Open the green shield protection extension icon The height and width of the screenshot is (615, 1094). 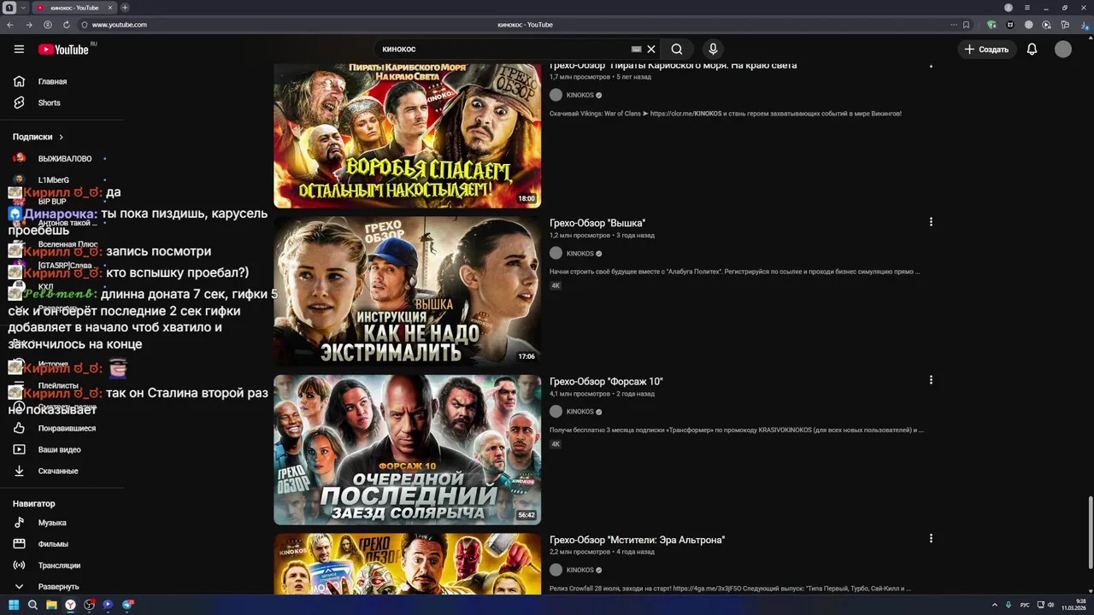[991, 25]
